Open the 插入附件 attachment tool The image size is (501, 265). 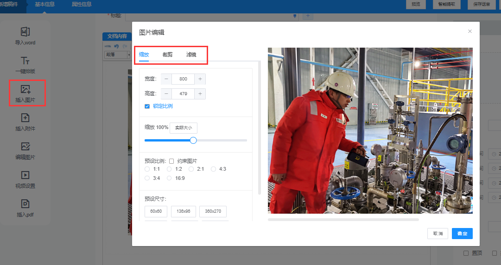click(25, 118)
